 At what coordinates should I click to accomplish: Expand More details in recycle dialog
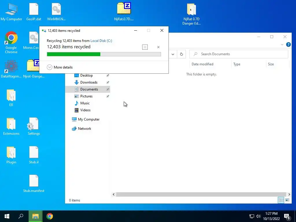pos(60,67)
